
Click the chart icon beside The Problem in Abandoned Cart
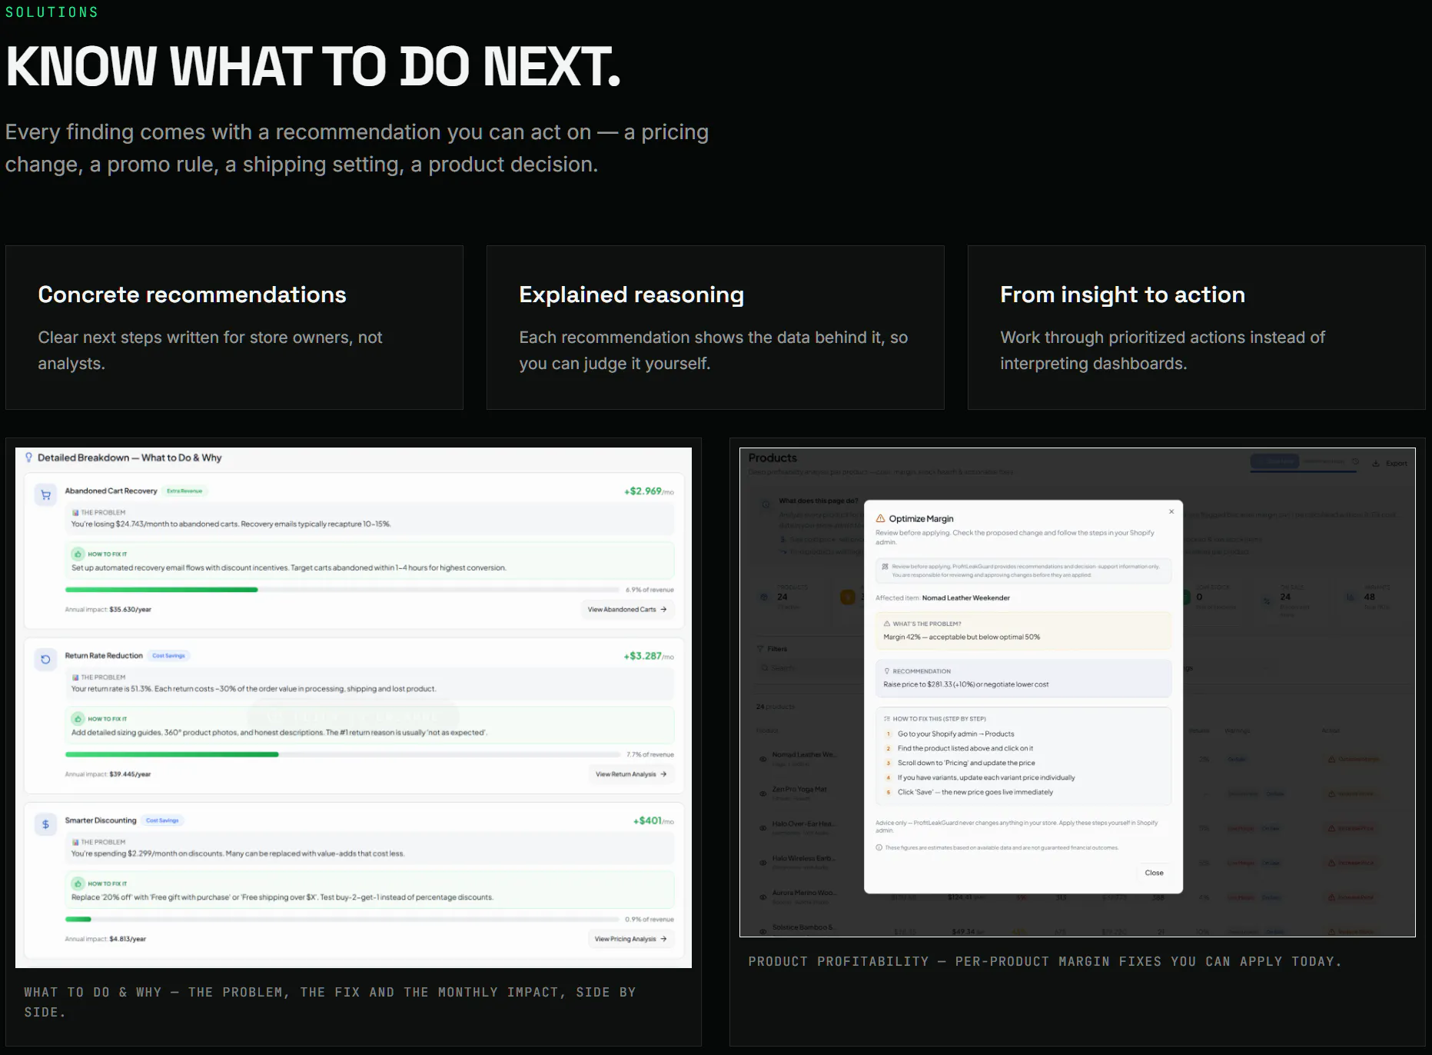click(75, 512)
